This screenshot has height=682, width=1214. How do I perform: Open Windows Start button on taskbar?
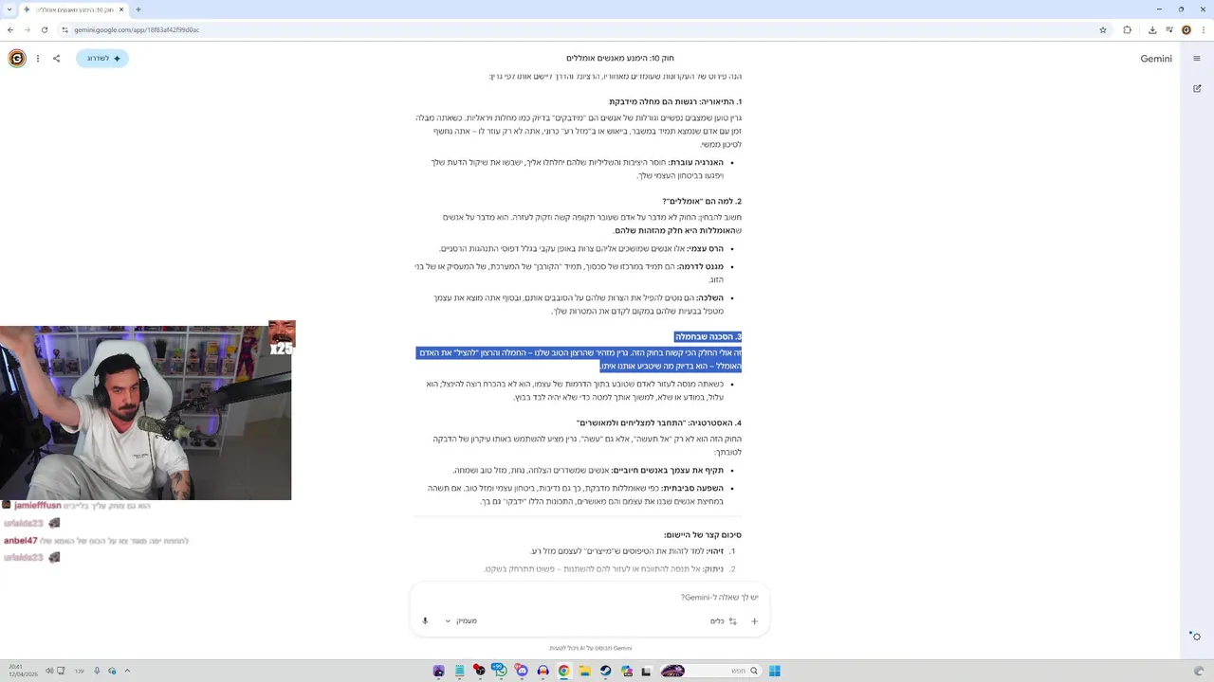(x=775, y=671)
